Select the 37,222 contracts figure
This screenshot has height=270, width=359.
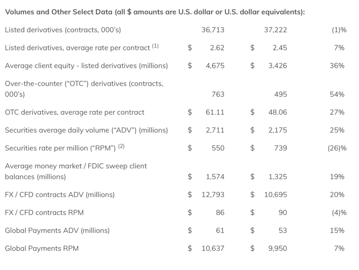click(275, 30)
